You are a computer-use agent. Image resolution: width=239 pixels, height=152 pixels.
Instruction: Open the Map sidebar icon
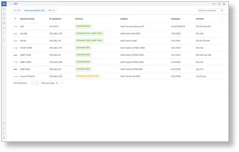coord(4,18)
